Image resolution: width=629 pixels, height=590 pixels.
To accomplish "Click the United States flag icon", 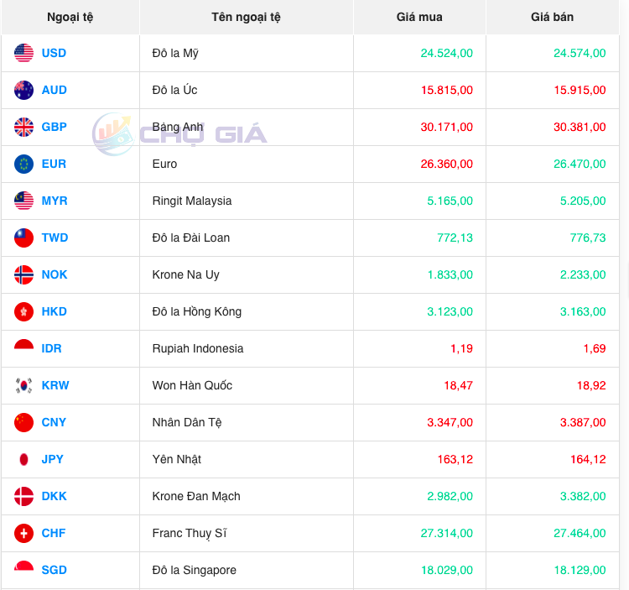I will point(23,53).
